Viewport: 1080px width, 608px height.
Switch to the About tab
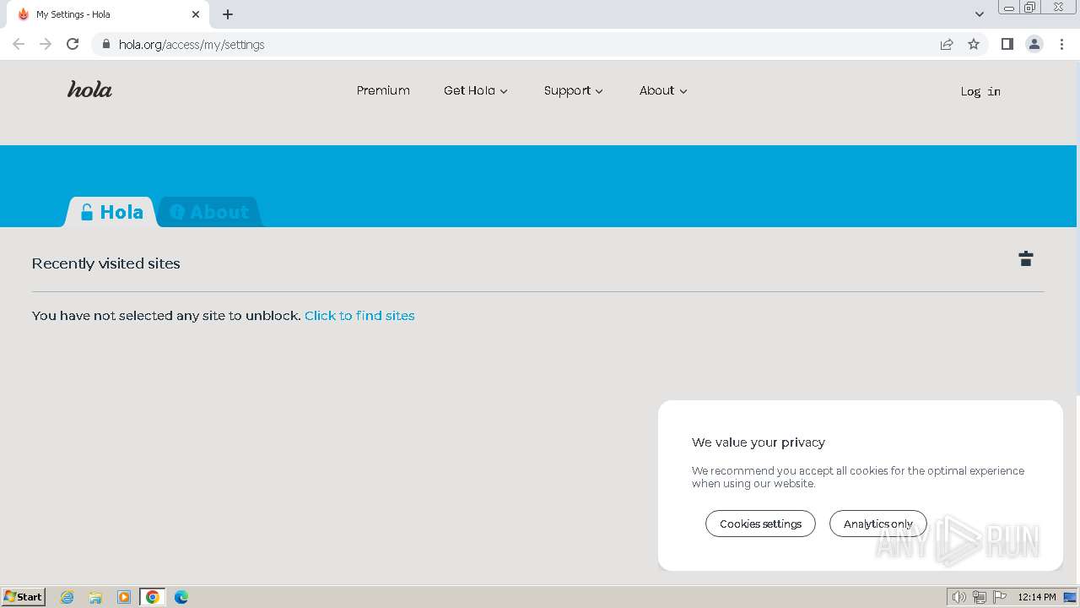click(209, 212)
